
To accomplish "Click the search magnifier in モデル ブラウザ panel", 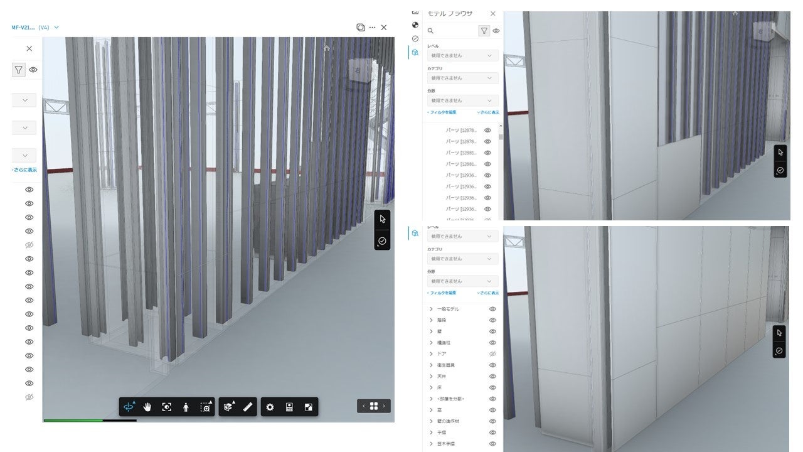I will point(430,30).
